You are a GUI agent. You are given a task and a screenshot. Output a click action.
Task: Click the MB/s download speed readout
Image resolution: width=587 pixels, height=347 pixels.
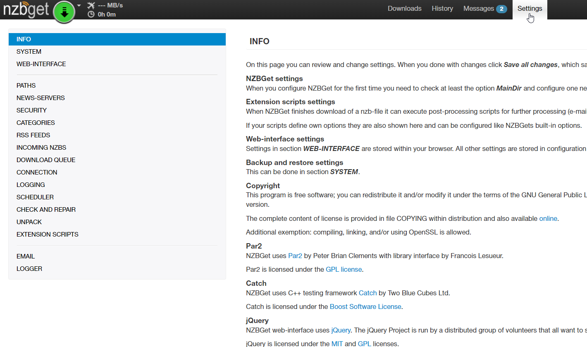click(x=110, y=5)
